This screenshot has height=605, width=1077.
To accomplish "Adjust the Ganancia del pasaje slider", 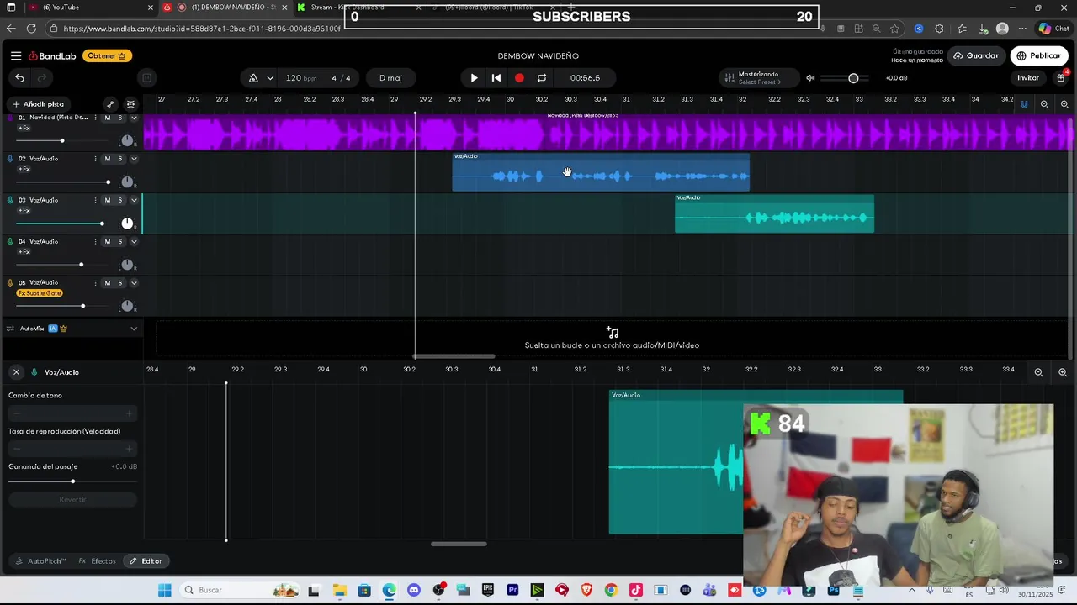I will pyautogui.click(x=72, y=481).
